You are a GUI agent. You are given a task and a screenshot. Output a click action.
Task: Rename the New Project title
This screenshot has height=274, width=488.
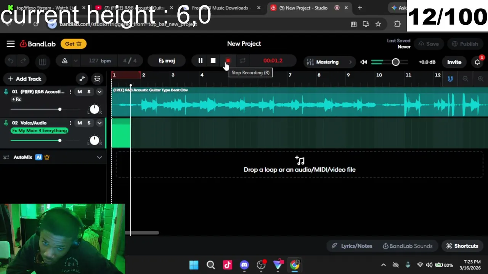[244, 44]
